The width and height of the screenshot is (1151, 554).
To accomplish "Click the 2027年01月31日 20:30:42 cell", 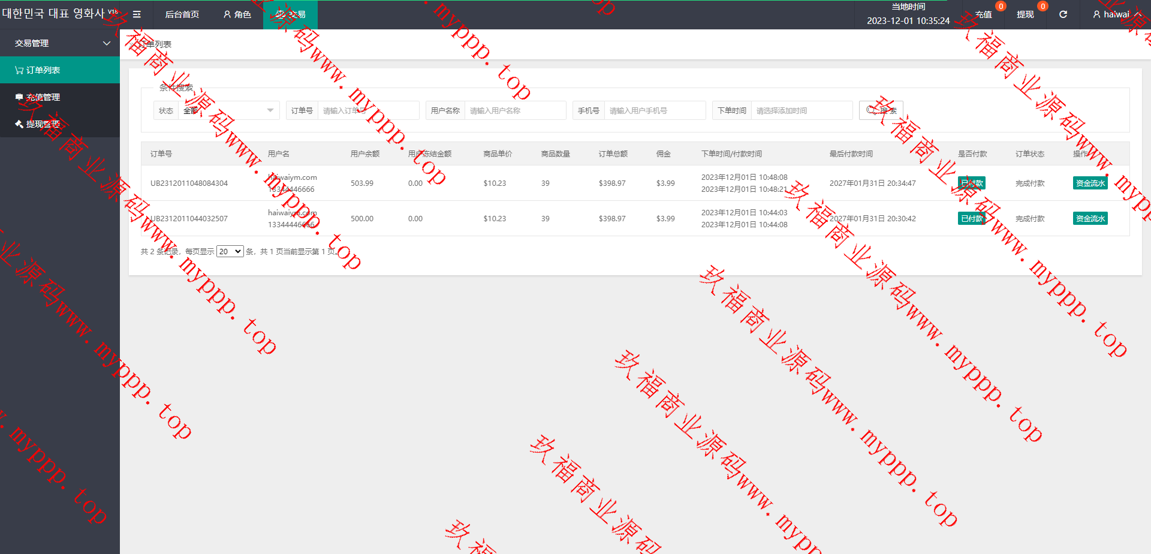I will [x=873, y=218].
